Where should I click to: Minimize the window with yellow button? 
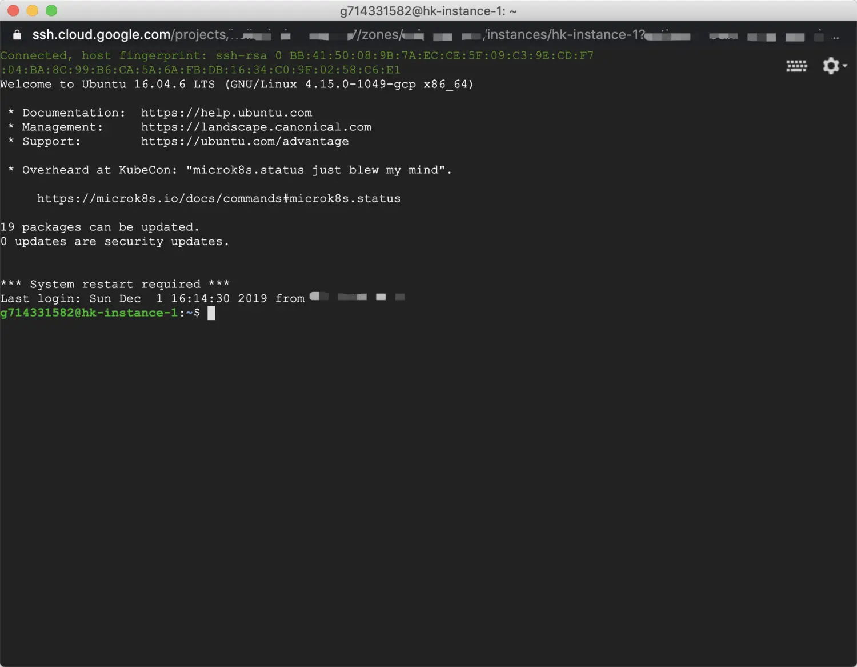33,10
